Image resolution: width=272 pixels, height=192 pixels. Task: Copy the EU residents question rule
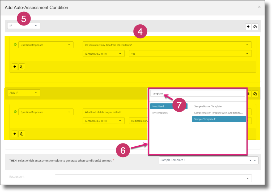point(22,67)
